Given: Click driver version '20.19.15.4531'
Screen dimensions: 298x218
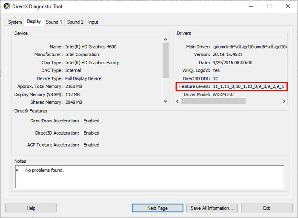Looking at the screenshot, I should tap(227, 54).
